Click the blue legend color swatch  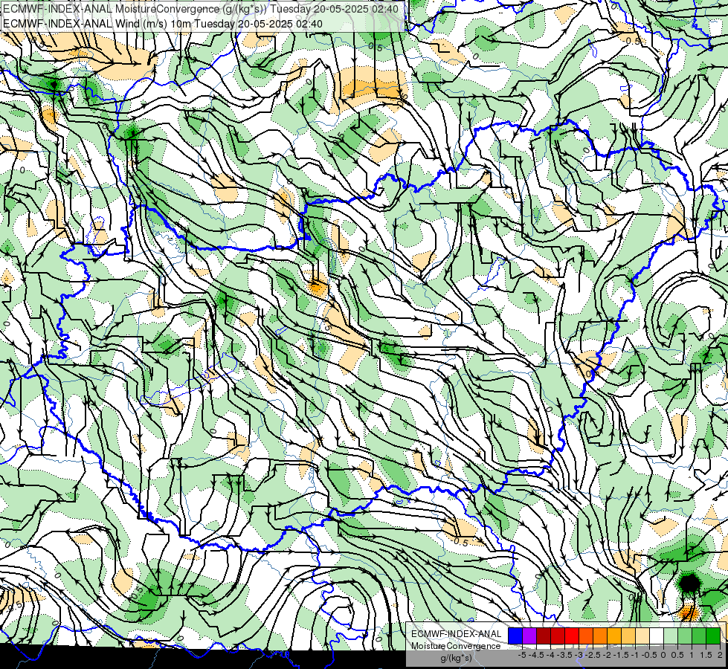pos(515,636)
